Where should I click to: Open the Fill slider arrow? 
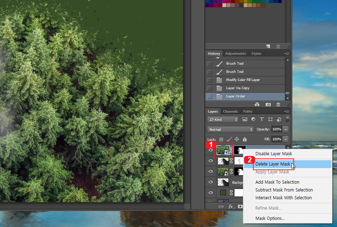[286, 139]
